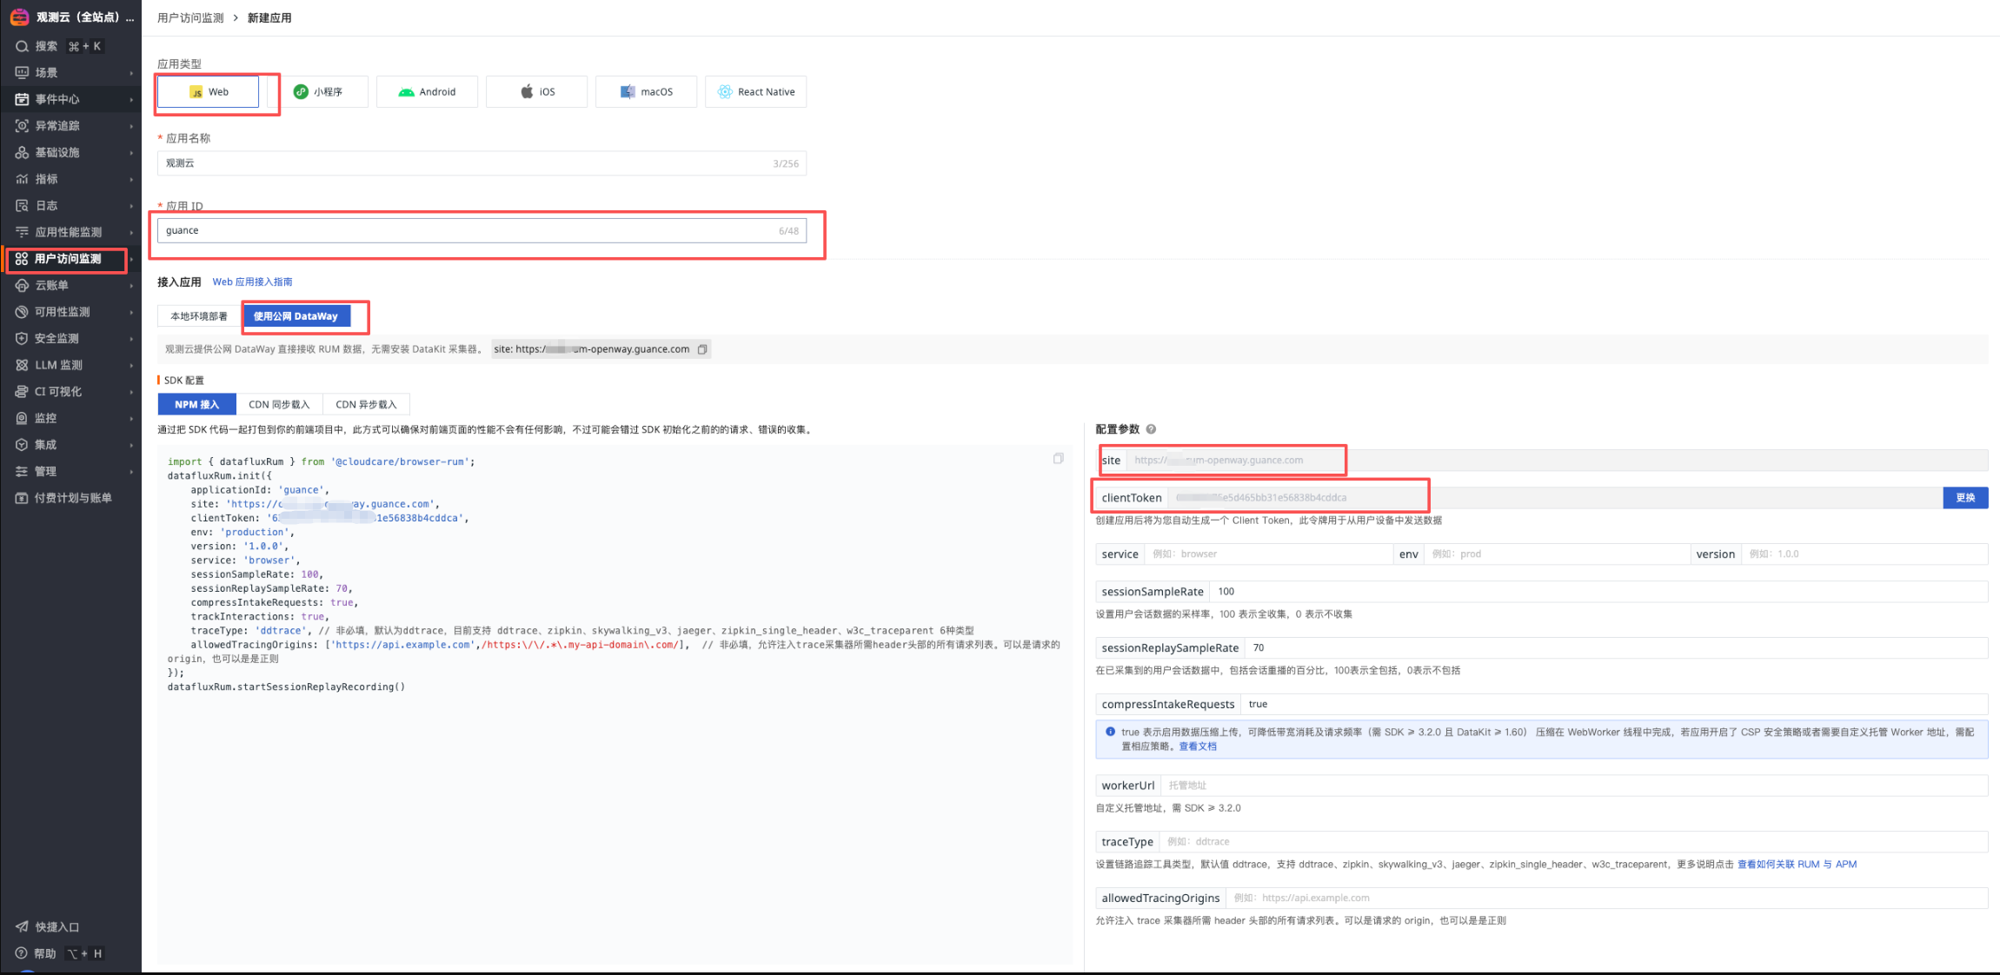The width and height of the screenshot is (2000, 975).
Task: Copy the SDK code snippet using the copy icon
Action: pos(1058,459)
